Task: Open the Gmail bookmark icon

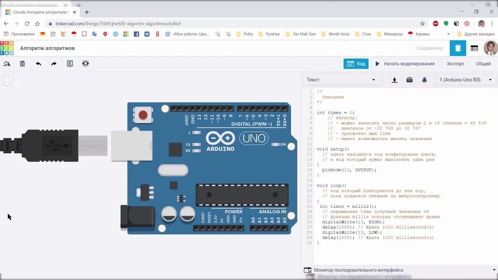Action: coord(42,34)
